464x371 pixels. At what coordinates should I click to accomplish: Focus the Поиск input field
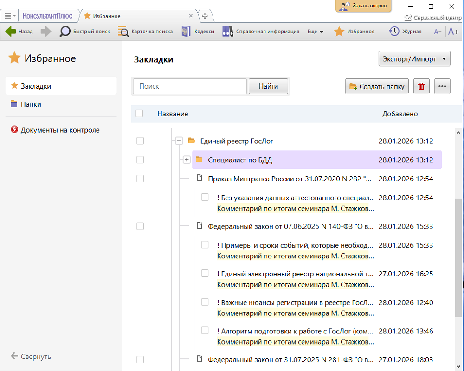190,86
